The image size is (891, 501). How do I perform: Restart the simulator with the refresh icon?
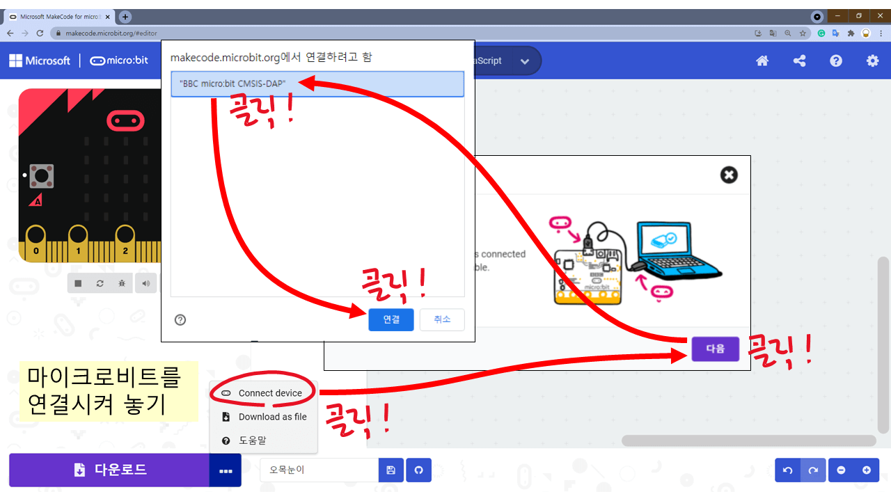pos(100,283)
